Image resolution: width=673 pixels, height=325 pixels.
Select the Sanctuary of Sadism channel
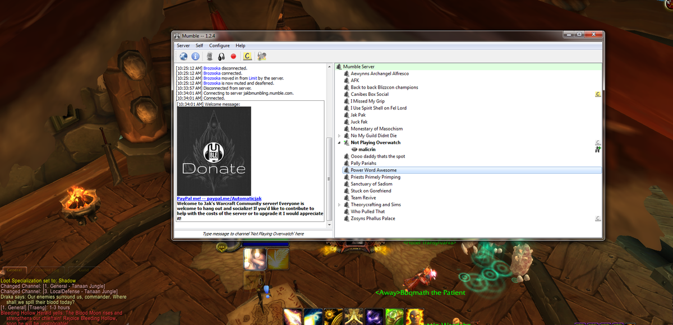tap(371, 184)
